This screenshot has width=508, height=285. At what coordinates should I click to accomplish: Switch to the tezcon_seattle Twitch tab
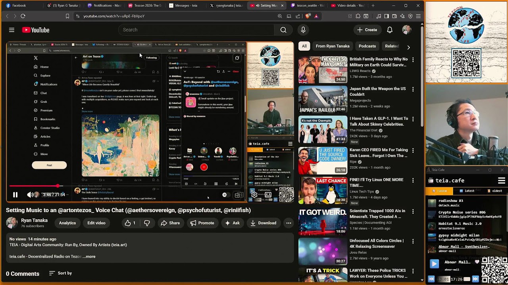pos(307,6)
